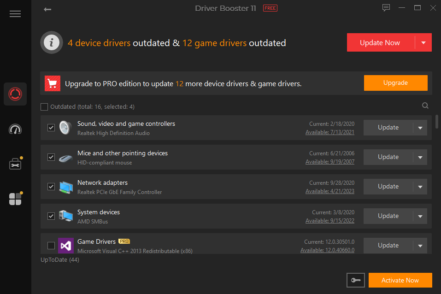Open the Tools grid at sidebar bottom

tap(15, 198)
